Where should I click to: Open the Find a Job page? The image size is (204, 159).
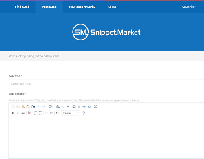(x=22, y=7)
